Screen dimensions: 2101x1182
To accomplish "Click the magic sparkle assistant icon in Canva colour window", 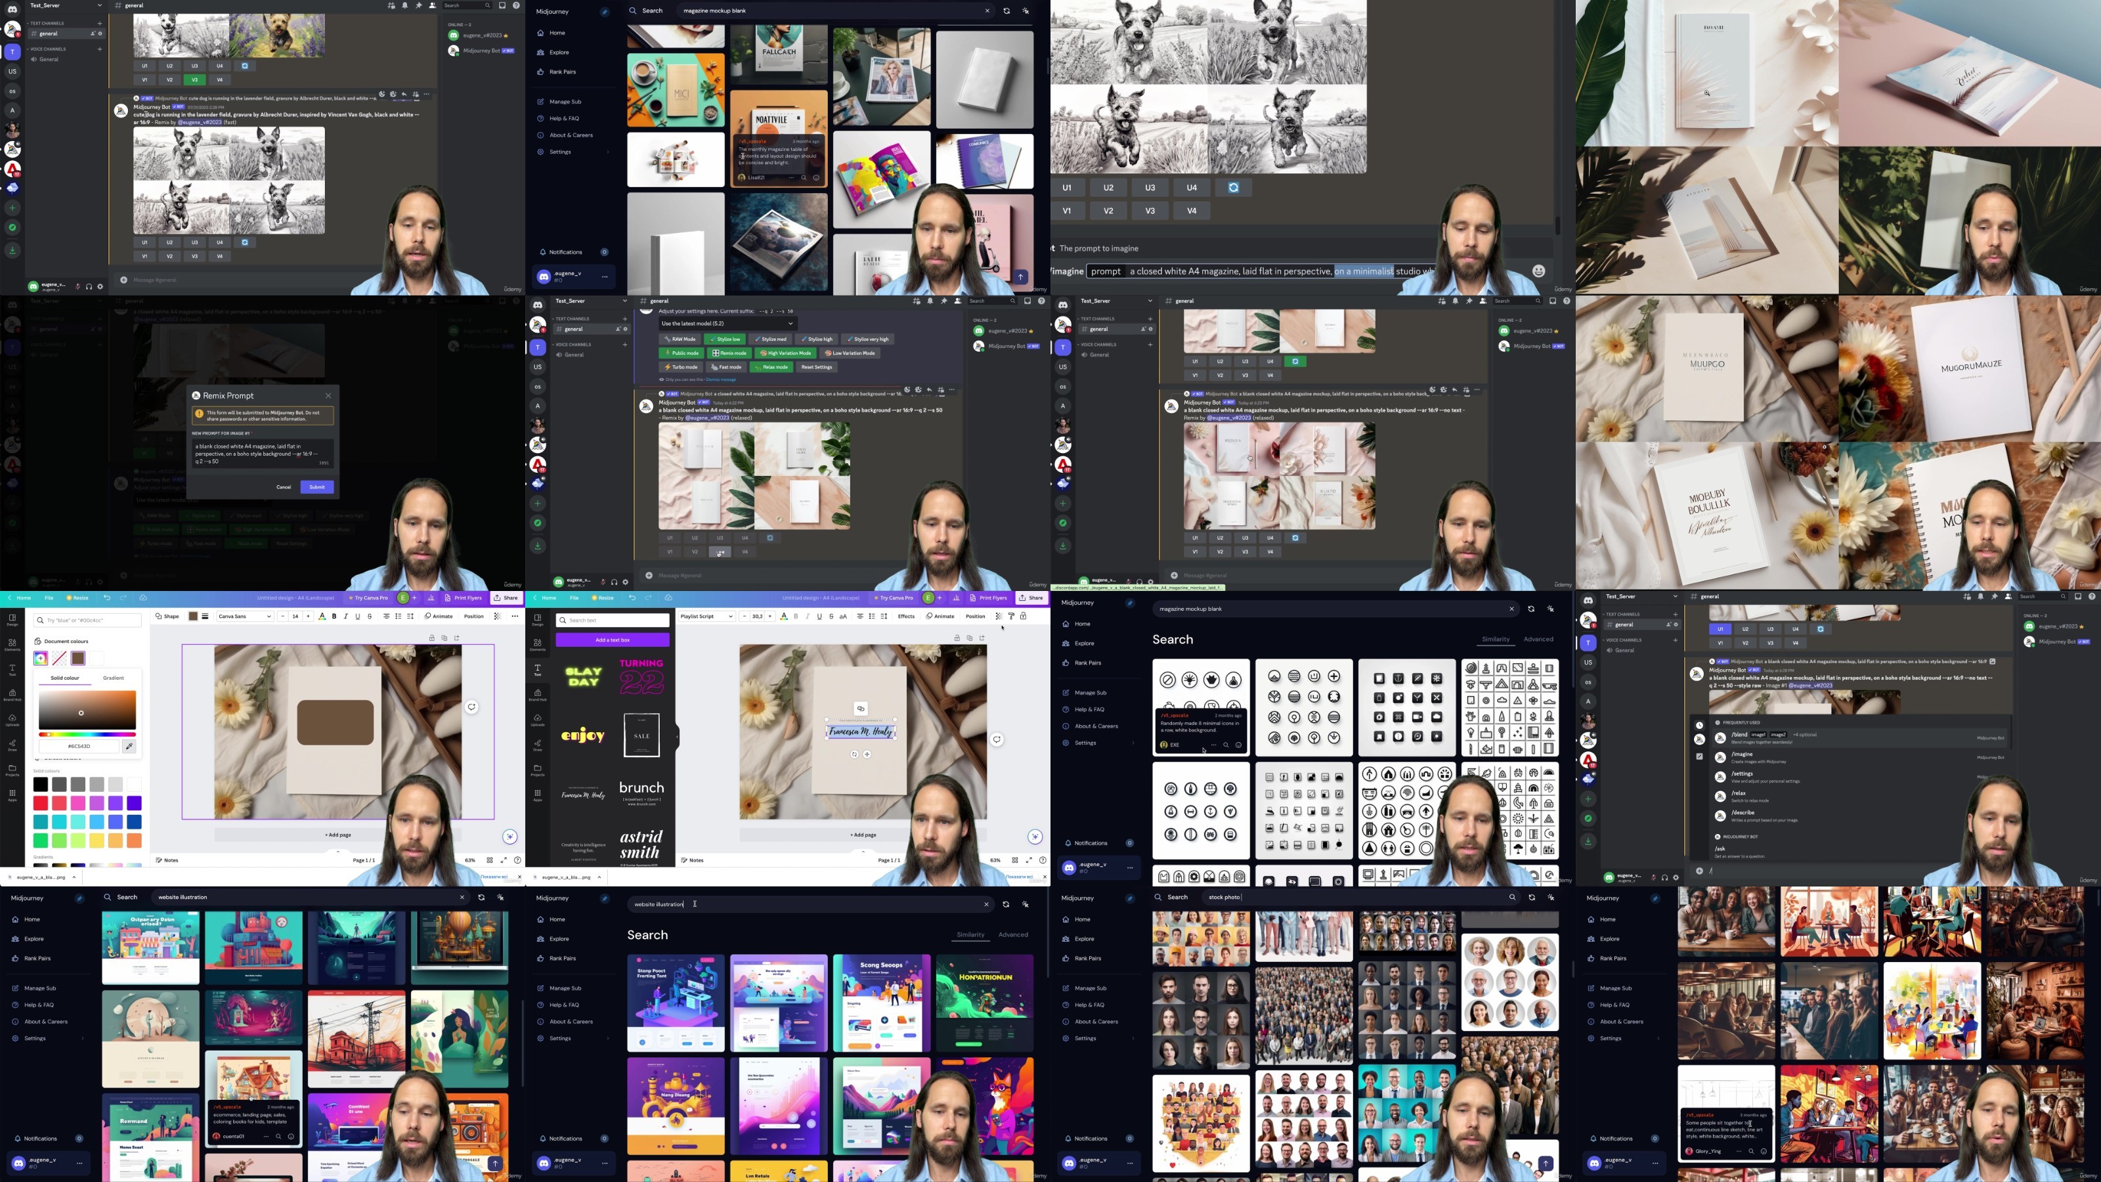I will [x=509, y=836].
